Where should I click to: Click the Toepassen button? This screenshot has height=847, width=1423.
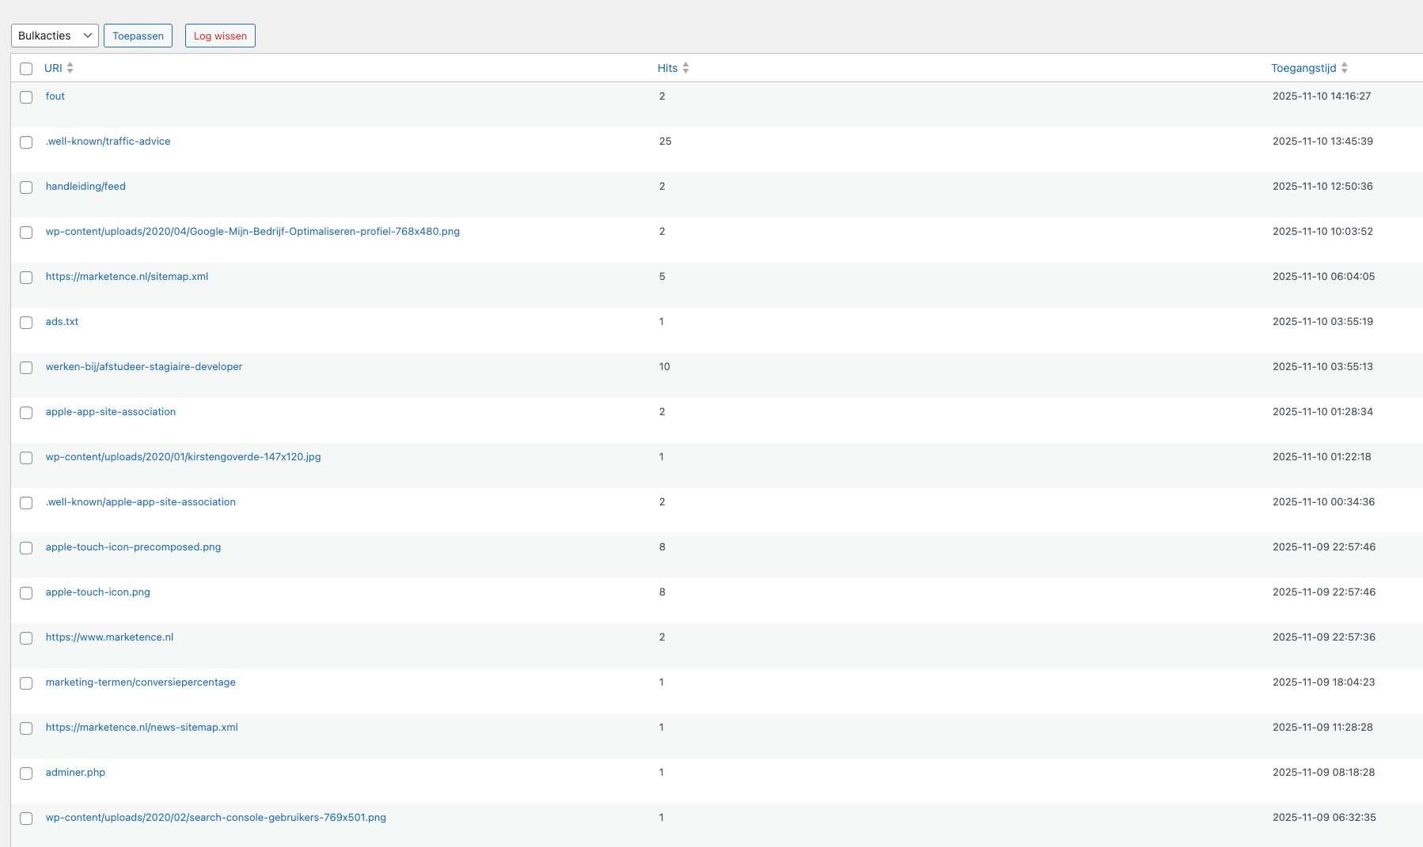coord(138,35)
